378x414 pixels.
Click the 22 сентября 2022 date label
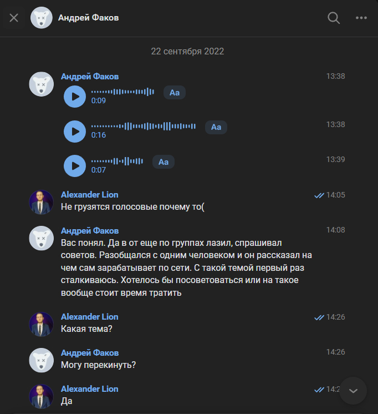[187, 52]
